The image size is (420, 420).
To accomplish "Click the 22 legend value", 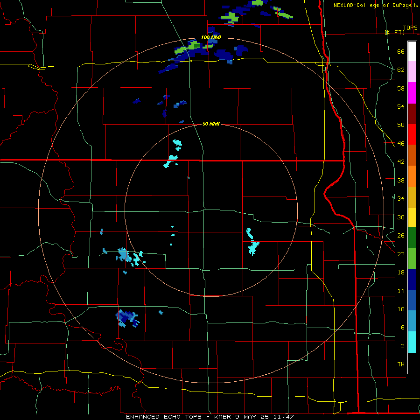I will [x=401, y=254].
